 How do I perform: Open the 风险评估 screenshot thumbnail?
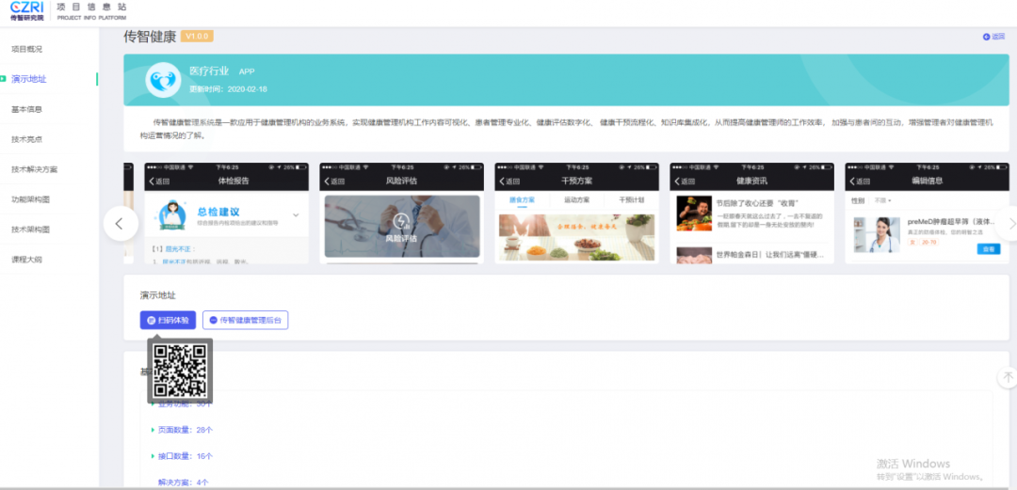(401, 213)
